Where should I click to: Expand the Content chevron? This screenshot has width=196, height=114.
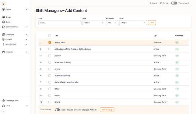click(x=26, y=39)
